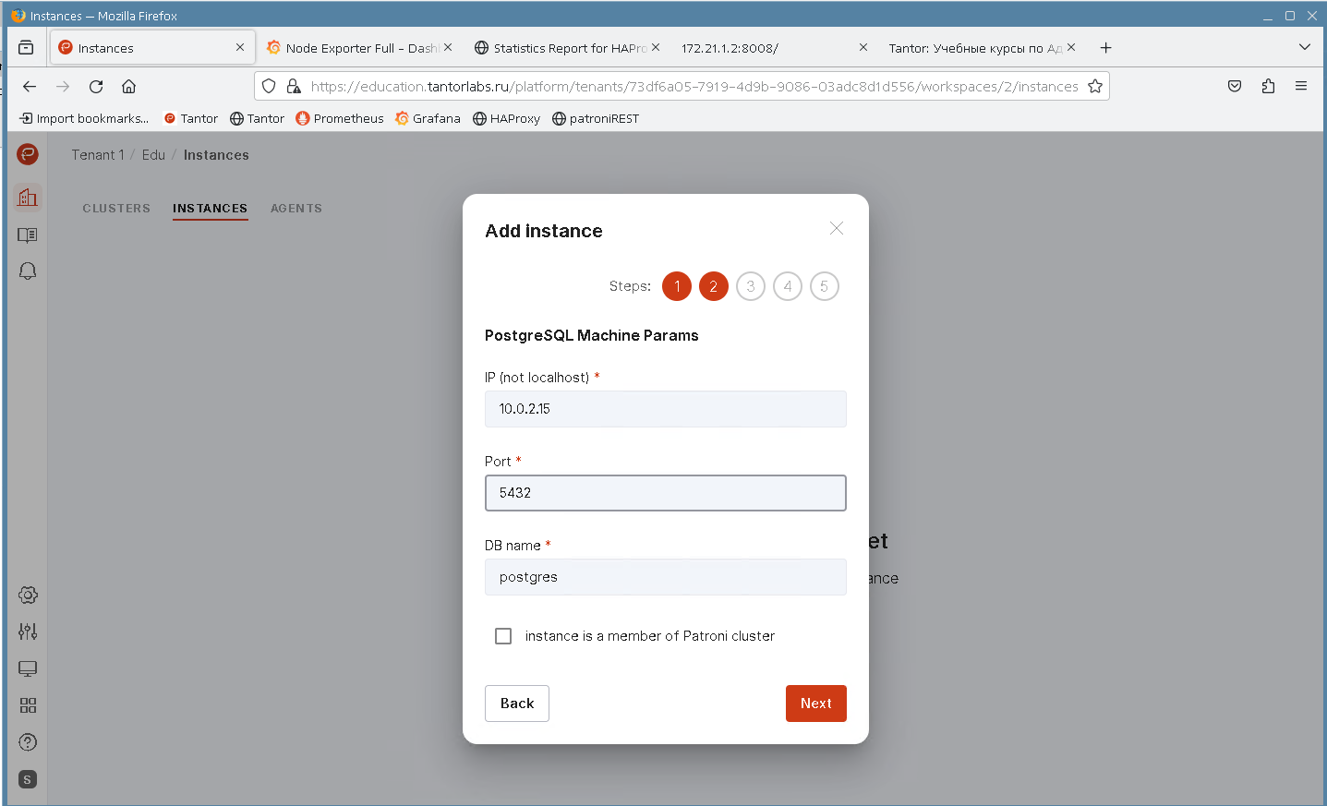Open the Firefox extensions puzzle icon

[1268, 86]
